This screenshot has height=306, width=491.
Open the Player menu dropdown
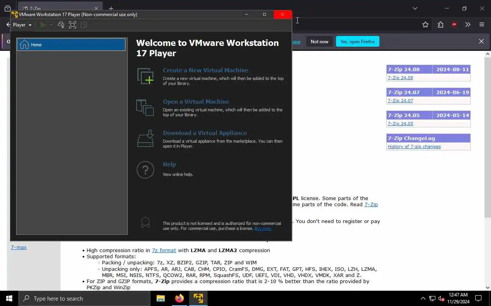[x=22, y=25]
